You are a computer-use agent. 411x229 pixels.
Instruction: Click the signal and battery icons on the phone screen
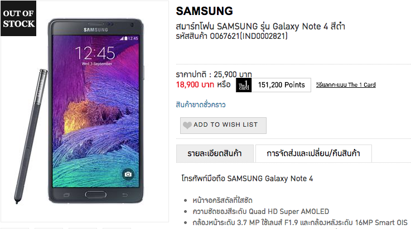pyautogui.click(x=124, y=38)
